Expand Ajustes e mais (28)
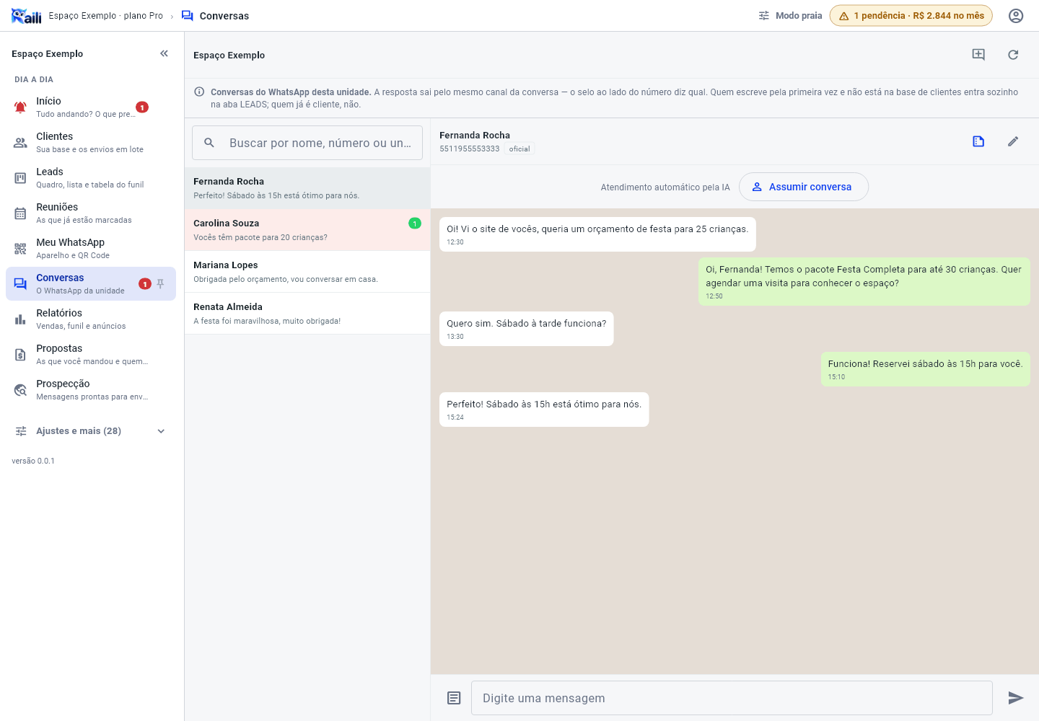This screenshot has height=721, width=1039. pos(91,431)
